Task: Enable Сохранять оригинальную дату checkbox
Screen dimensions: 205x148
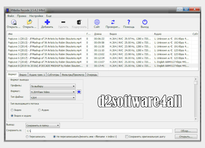Action: [x=127, y=136]
